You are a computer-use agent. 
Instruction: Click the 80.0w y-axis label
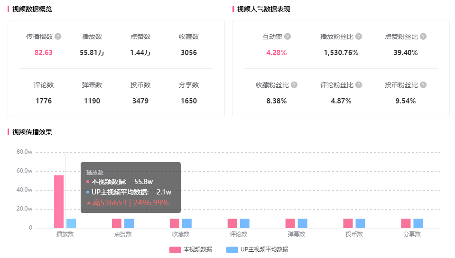pos(24,152)
